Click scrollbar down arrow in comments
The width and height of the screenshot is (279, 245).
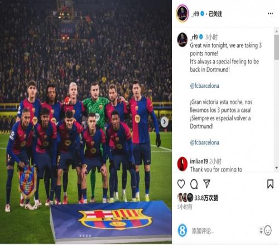click(x=276, y=168)
